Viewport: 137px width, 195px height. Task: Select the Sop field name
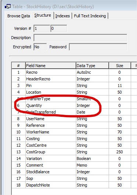pyautogui.click(x=29, y=178)
